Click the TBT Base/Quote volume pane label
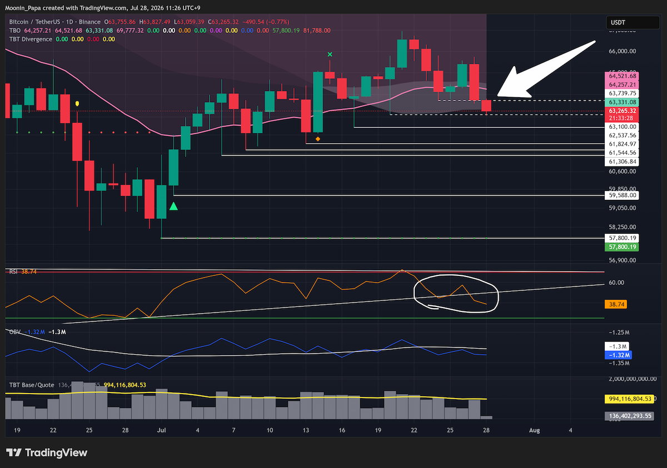Image resolution: width=667 pixels, height=468 pixels. point(32,384)
